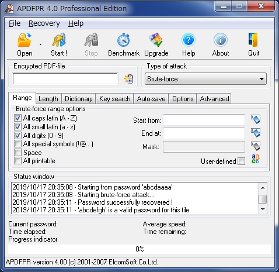
Task: Switch to the Advanced tab
Action: (x=214, y=99)
